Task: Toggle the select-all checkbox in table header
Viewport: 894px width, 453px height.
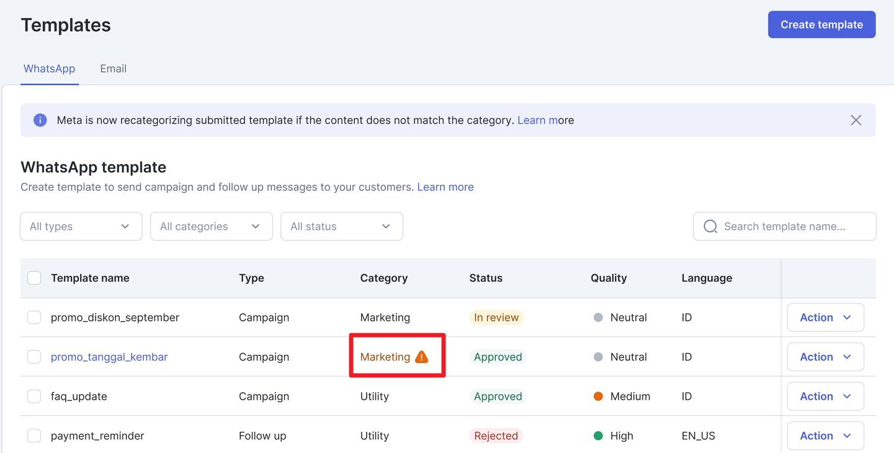Action: [x=34, y=278]
